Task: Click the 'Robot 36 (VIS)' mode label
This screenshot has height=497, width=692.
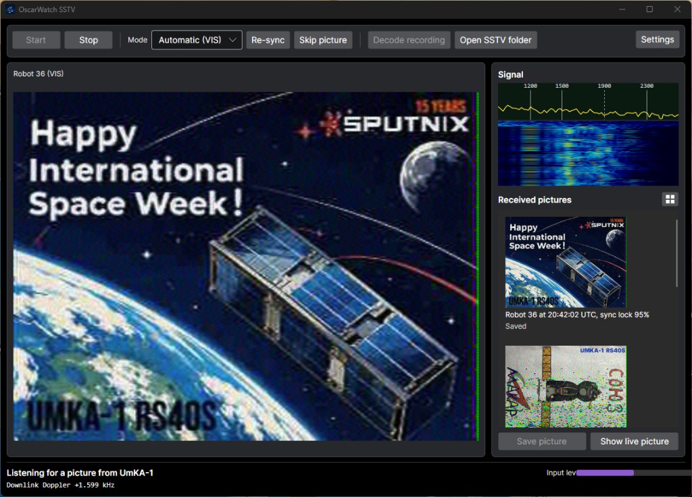Action: click(39, 74)
